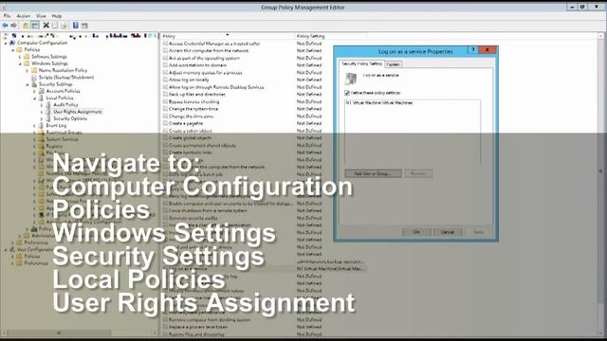Select the Scripts (Startup/Shutdown) icon
The width and height of the screenshot is (607, 341).
coord(34,78)
